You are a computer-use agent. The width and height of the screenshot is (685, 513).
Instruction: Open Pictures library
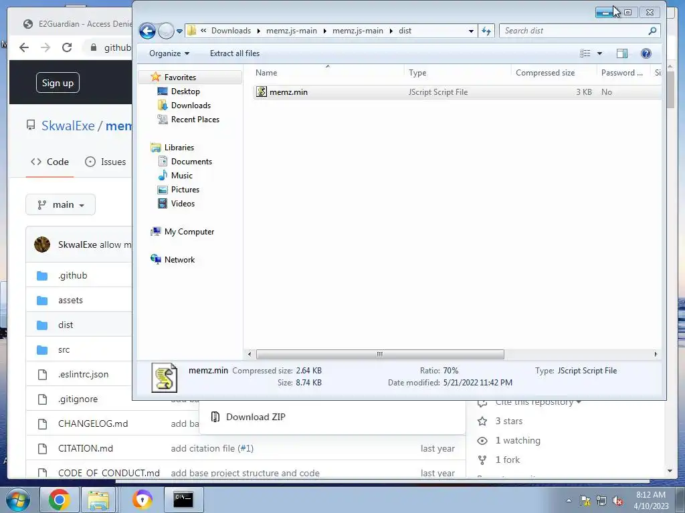[x=185, y=189]
